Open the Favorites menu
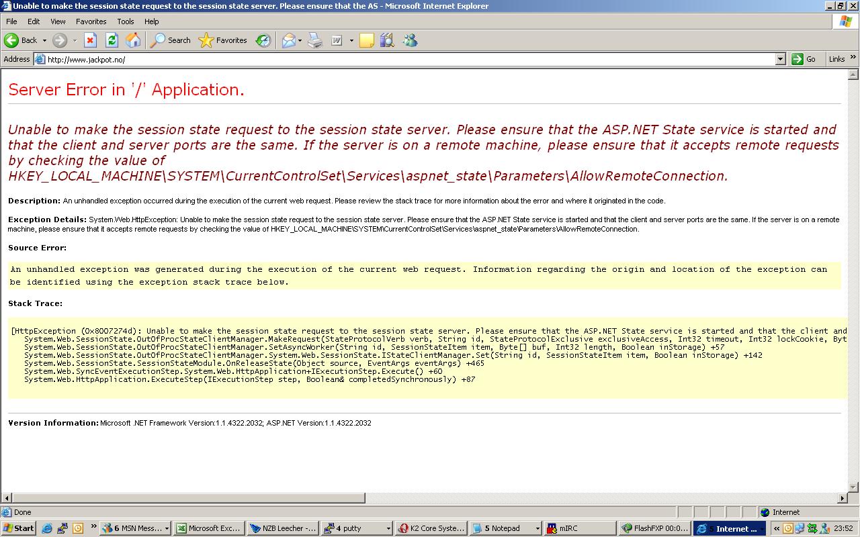 coord(91,21)
